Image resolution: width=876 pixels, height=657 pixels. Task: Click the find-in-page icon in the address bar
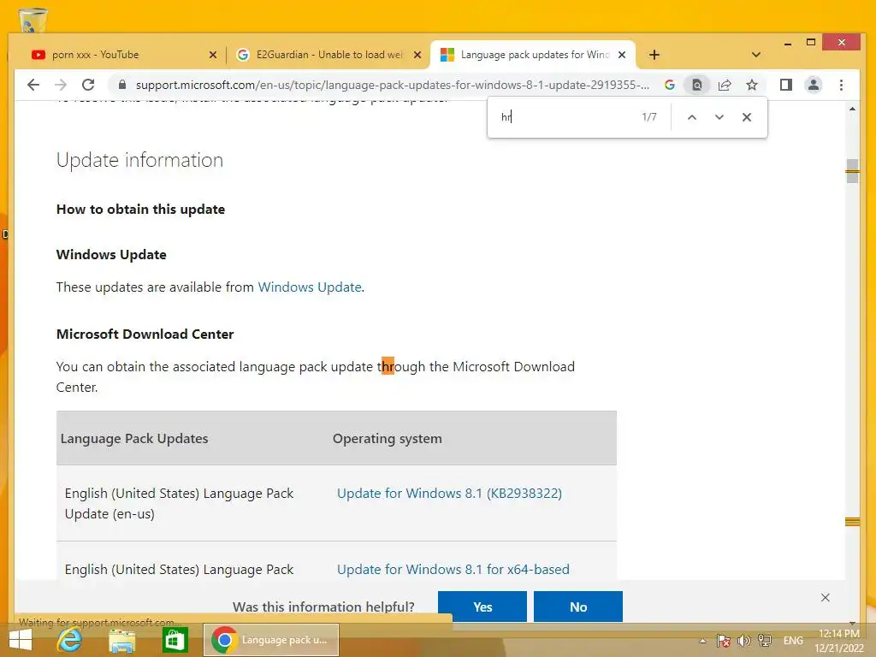(697, 85)
